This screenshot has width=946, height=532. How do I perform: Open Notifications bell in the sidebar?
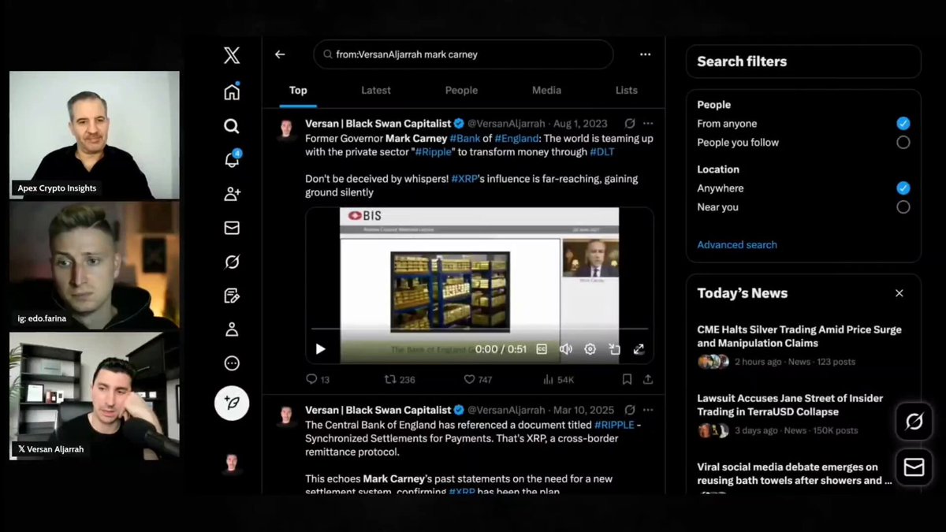(x=232, y=159)
